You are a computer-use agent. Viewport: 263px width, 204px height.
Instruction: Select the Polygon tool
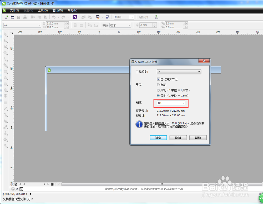click(x=6, y=84)
